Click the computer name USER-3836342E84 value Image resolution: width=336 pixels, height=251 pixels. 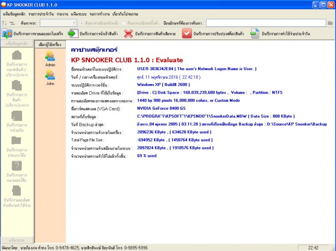(197, 69)
